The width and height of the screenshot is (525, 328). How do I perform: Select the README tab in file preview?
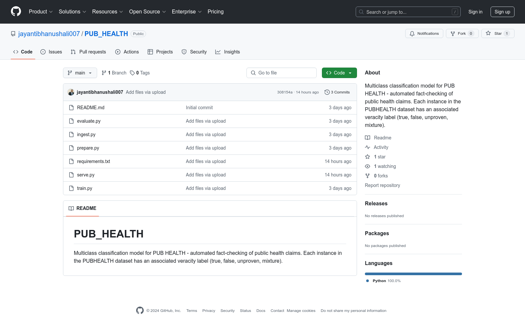(82, 208)
